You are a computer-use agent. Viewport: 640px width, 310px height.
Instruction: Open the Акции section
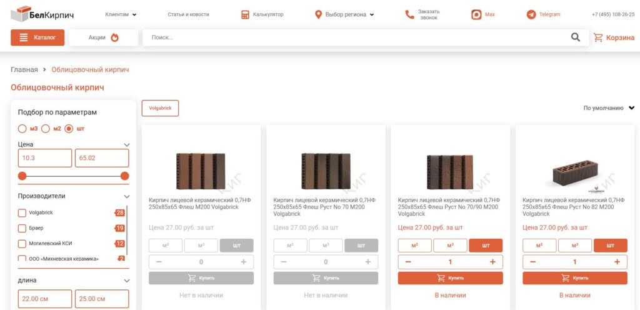pos(103,37)
